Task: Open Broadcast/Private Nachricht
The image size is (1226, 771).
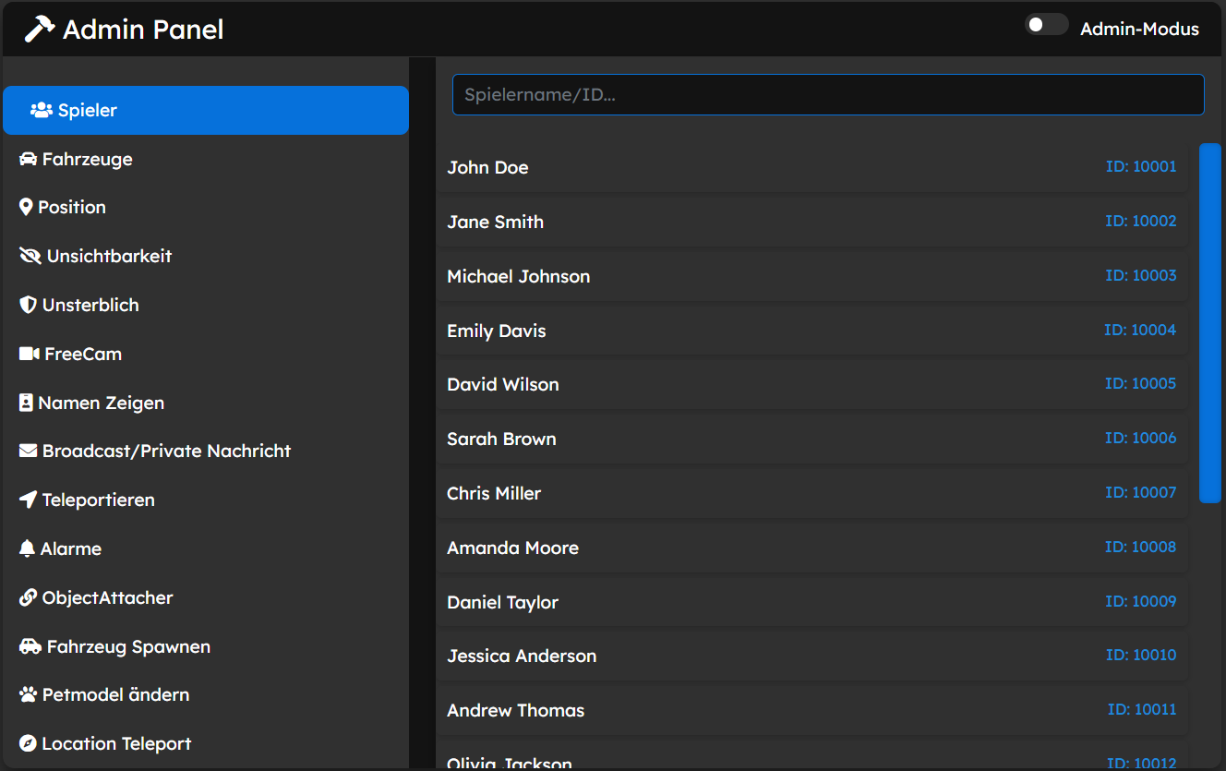Action: pyautogui.click(x=154, y=451)
